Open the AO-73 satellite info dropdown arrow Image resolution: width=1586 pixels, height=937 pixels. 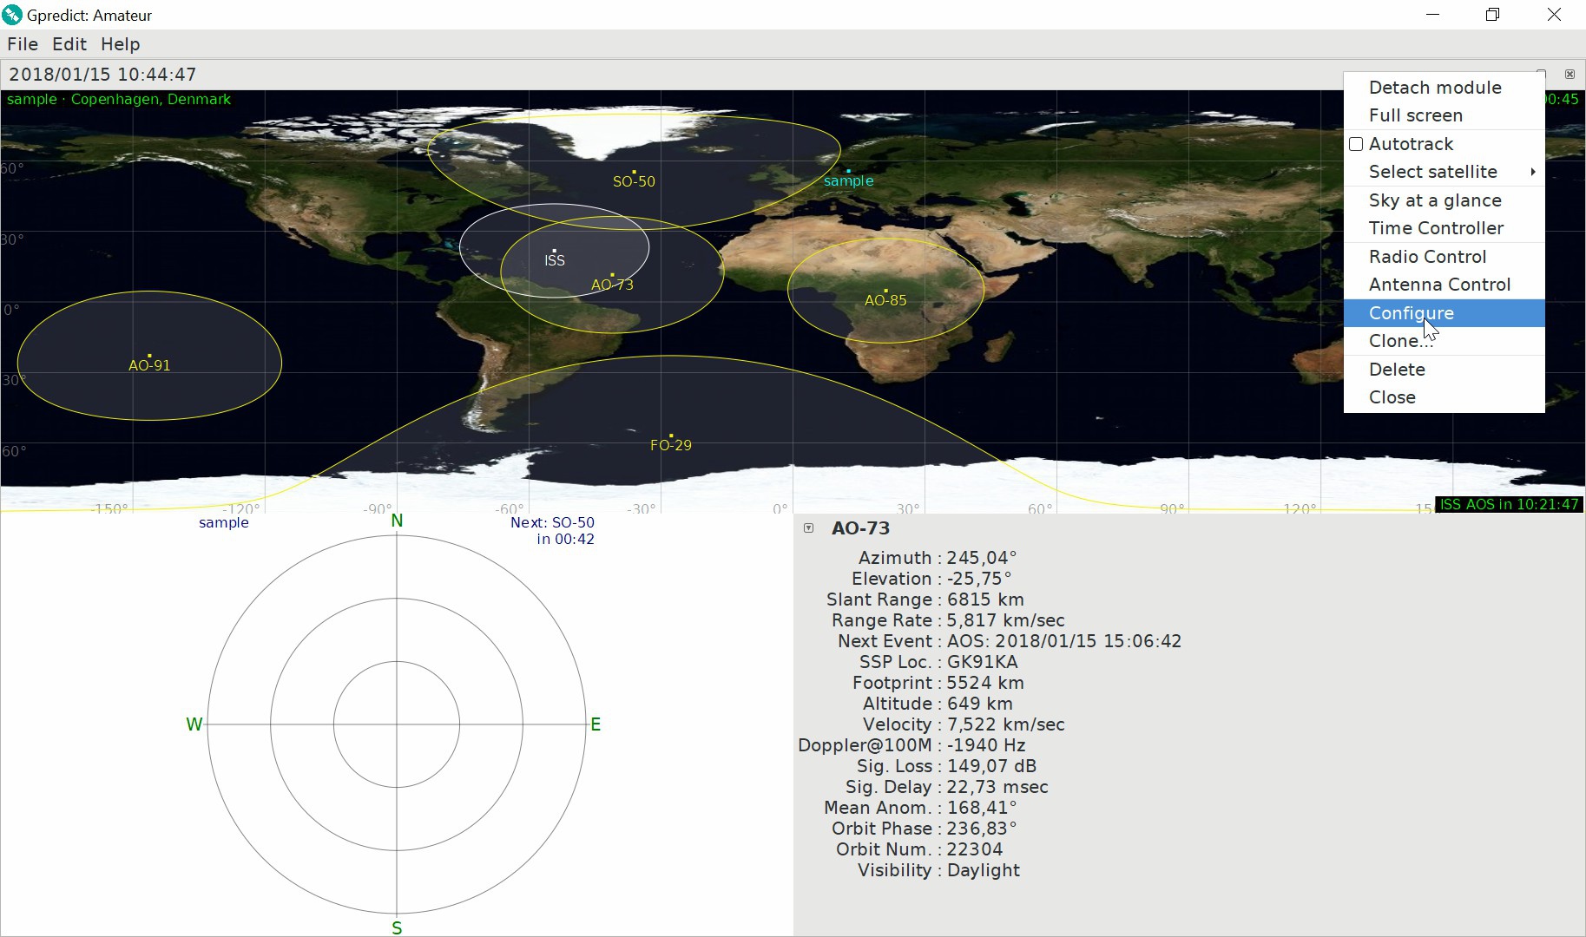809,528
